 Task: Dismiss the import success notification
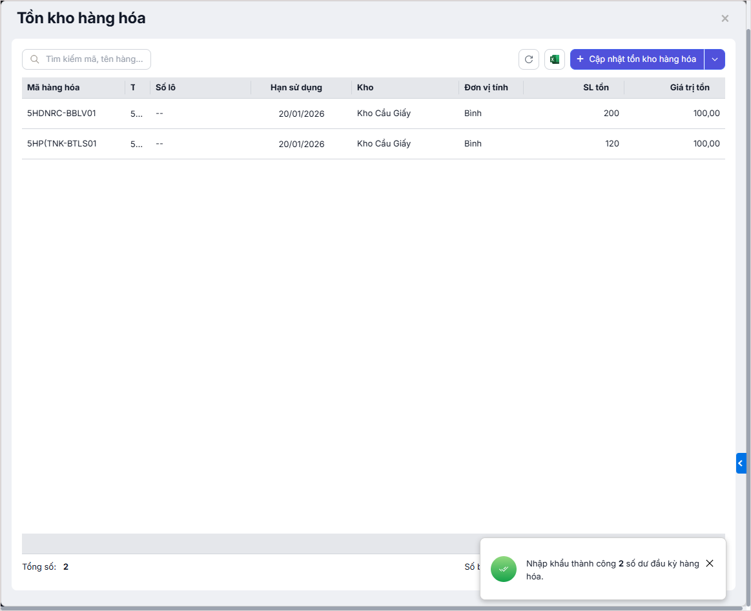(x=710, y=563)
